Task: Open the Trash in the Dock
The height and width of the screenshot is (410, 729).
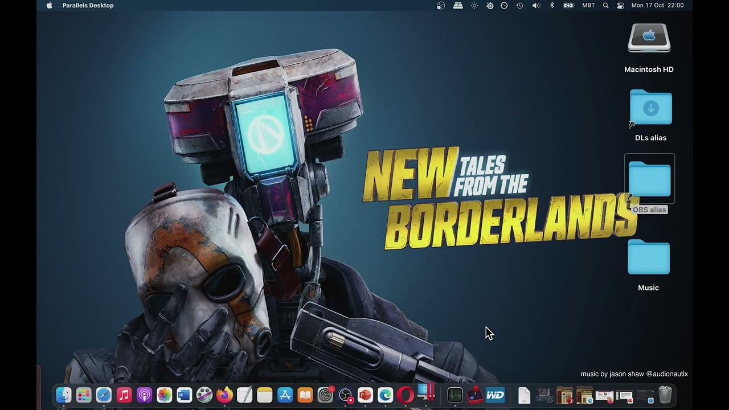Action: 665,395
